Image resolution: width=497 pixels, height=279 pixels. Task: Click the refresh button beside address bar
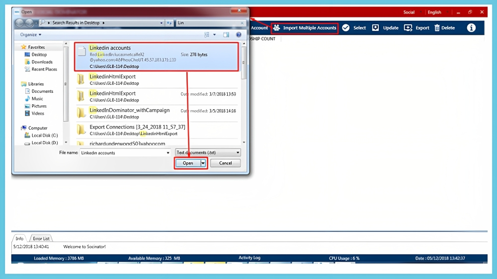coord(169,23)
